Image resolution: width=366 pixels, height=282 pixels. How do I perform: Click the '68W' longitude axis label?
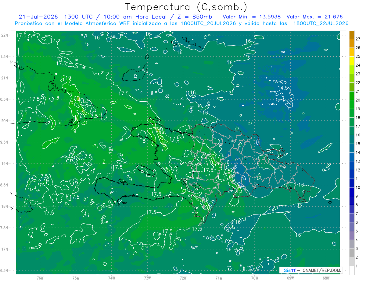pyautogui.click(x=326, y=278)
